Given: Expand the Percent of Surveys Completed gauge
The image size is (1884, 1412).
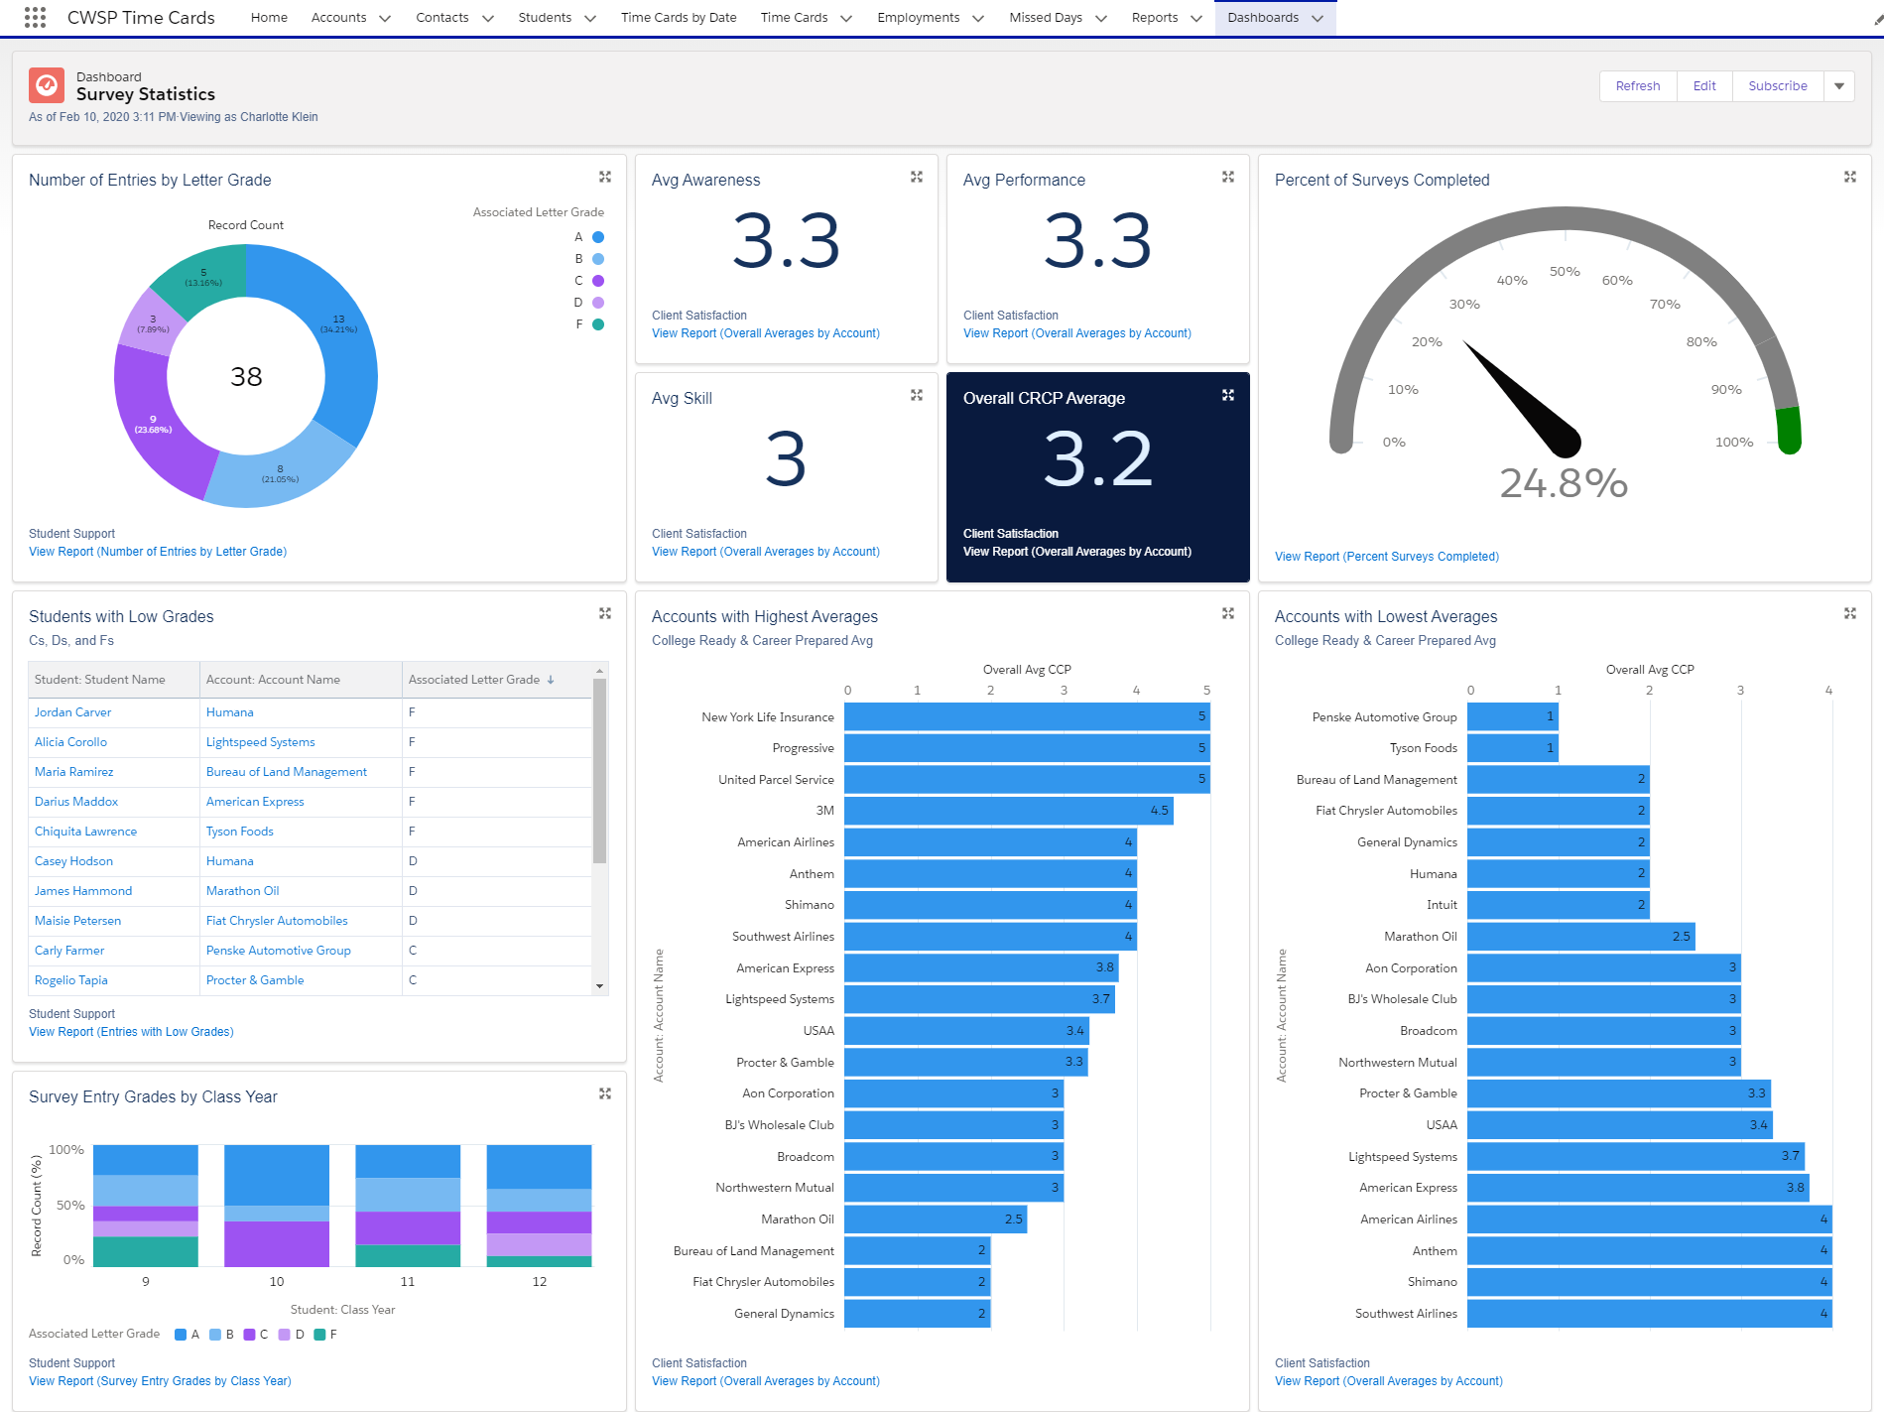Looking at the screenshot, I should [1850, 177].
